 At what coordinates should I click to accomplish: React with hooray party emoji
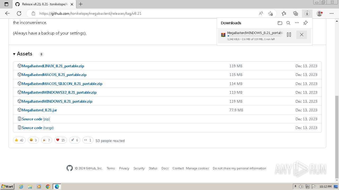point(46,140)
